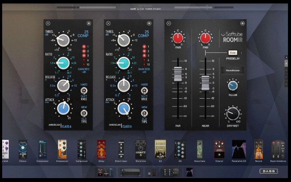
Task: Flip the Hard/Soft knee switch on left compressor
Action: point(84,91)
